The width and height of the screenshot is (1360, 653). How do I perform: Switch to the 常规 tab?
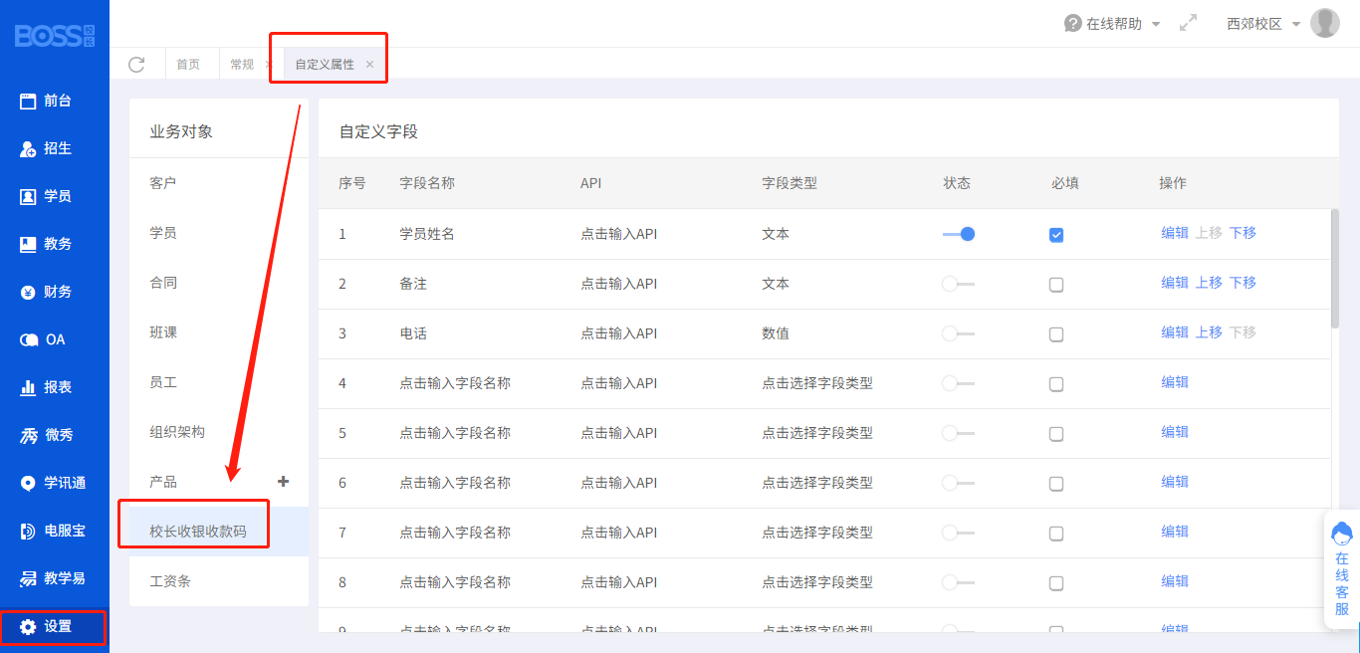tap(242, 64)
